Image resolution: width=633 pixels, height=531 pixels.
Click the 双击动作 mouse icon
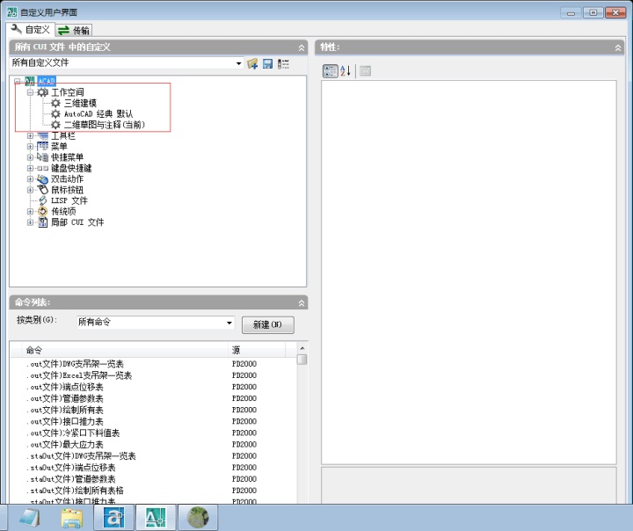[42, 178]
